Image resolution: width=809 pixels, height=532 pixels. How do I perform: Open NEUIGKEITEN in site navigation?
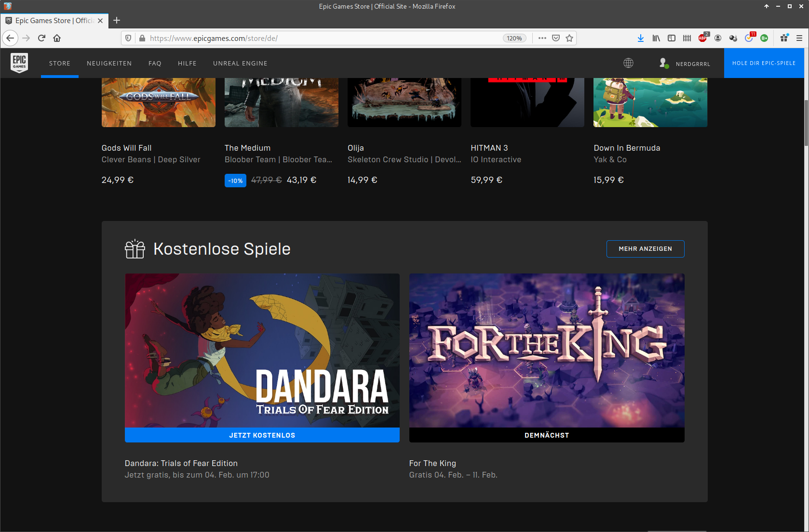coord(109,63)
